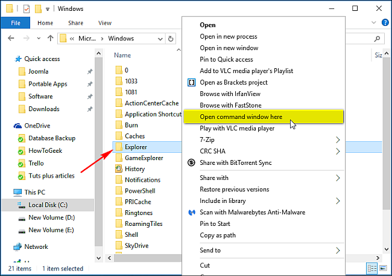Go back using the Back arrow
This screenshot has height=276, width=392.
(x=10, y=39)
